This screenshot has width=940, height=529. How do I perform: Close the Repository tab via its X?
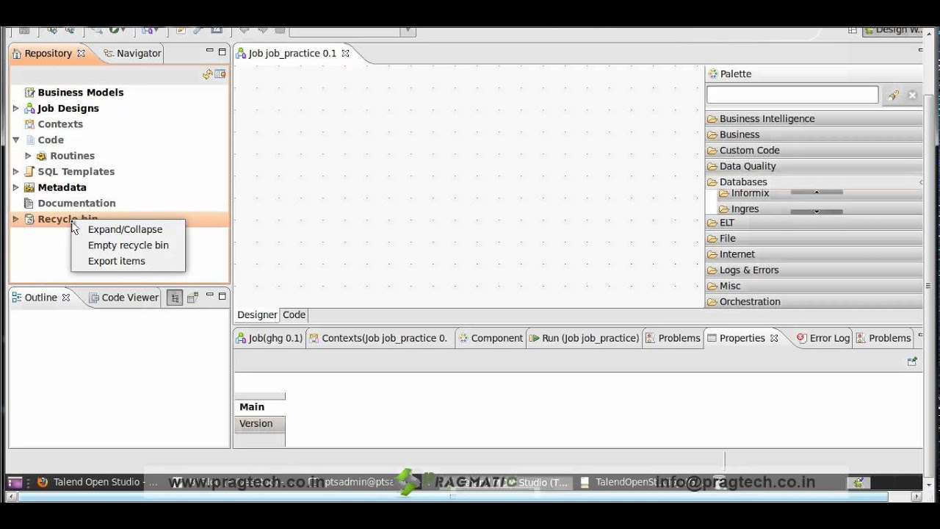82,53
